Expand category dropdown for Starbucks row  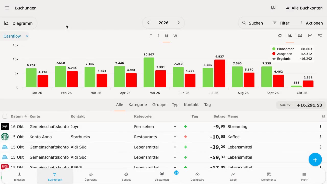point(175,137)
